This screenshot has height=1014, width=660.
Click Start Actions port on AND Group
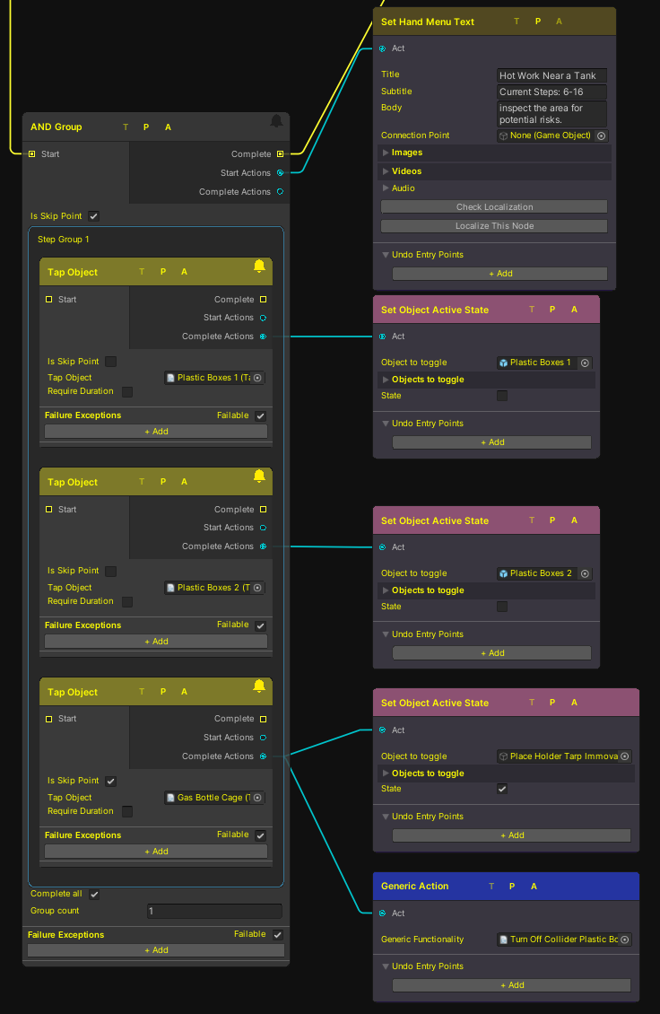280,173
